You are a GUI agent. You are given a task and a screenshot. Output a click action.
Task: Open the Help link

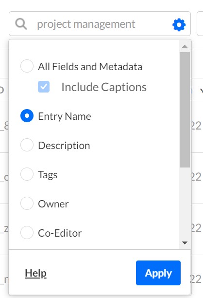(35, 273)
